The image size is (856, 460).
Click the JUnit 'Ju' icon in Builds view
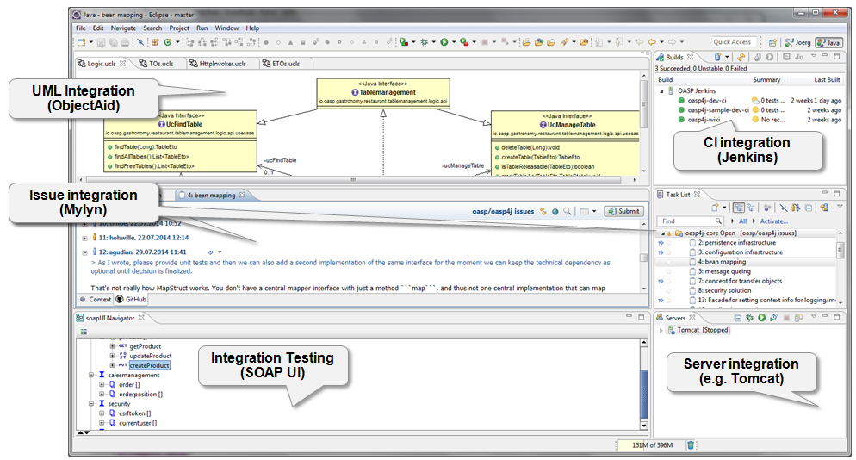[x=798, y=57]
